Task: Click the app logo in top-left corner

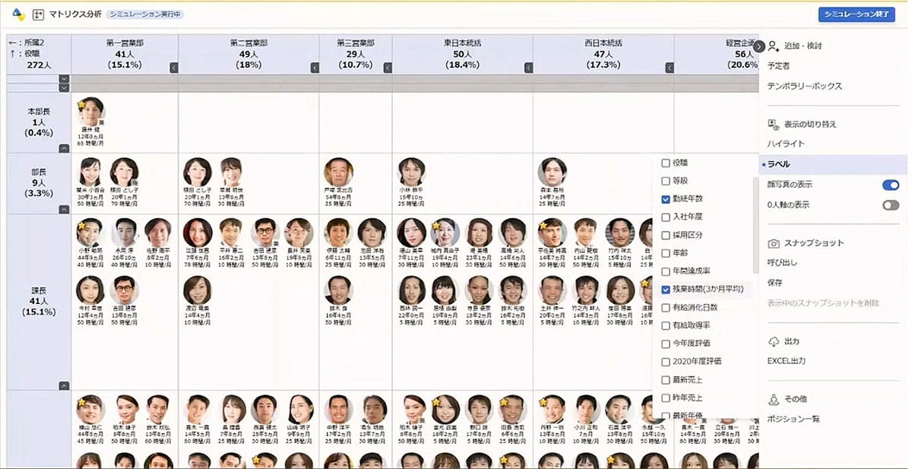Action: (x=18, y=14)
